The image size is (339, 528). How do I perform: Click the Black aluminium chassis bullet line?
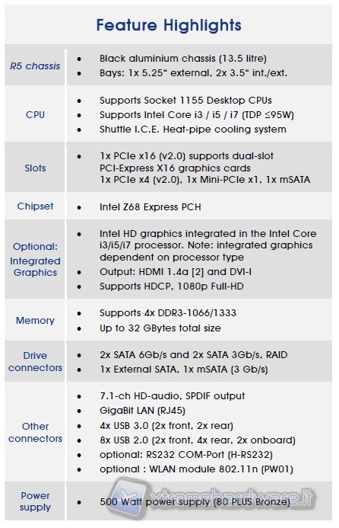pyautogui.click(x=183, y=59)
